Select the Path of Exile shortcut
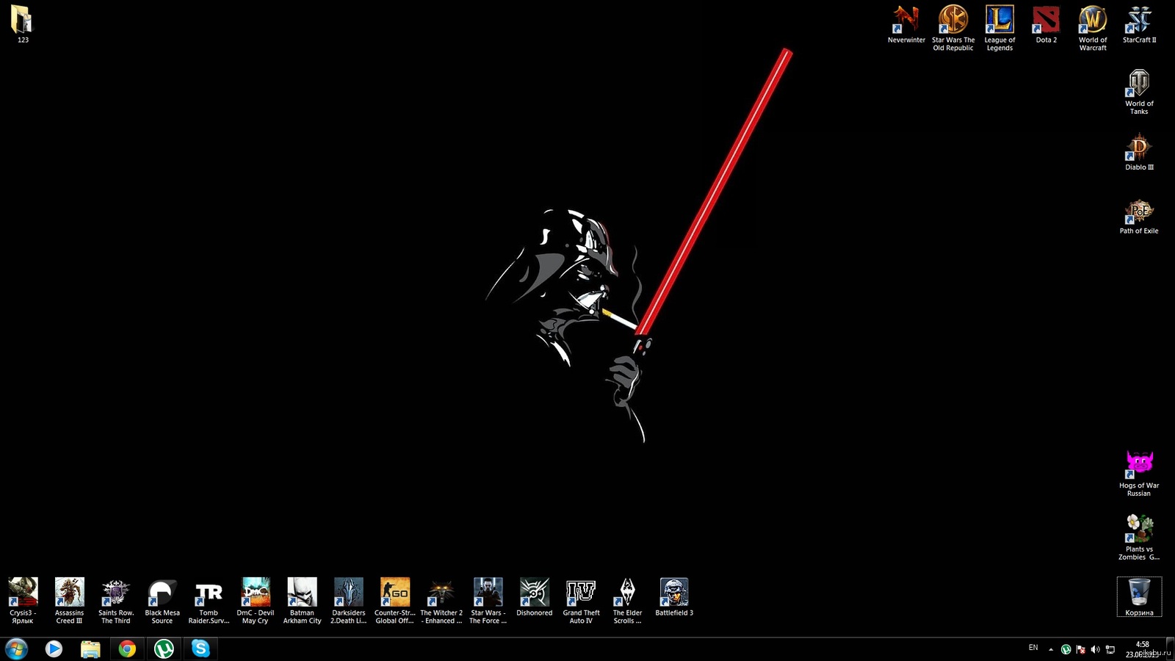This screenshot has height=661, width=1175. (1139, 212)
